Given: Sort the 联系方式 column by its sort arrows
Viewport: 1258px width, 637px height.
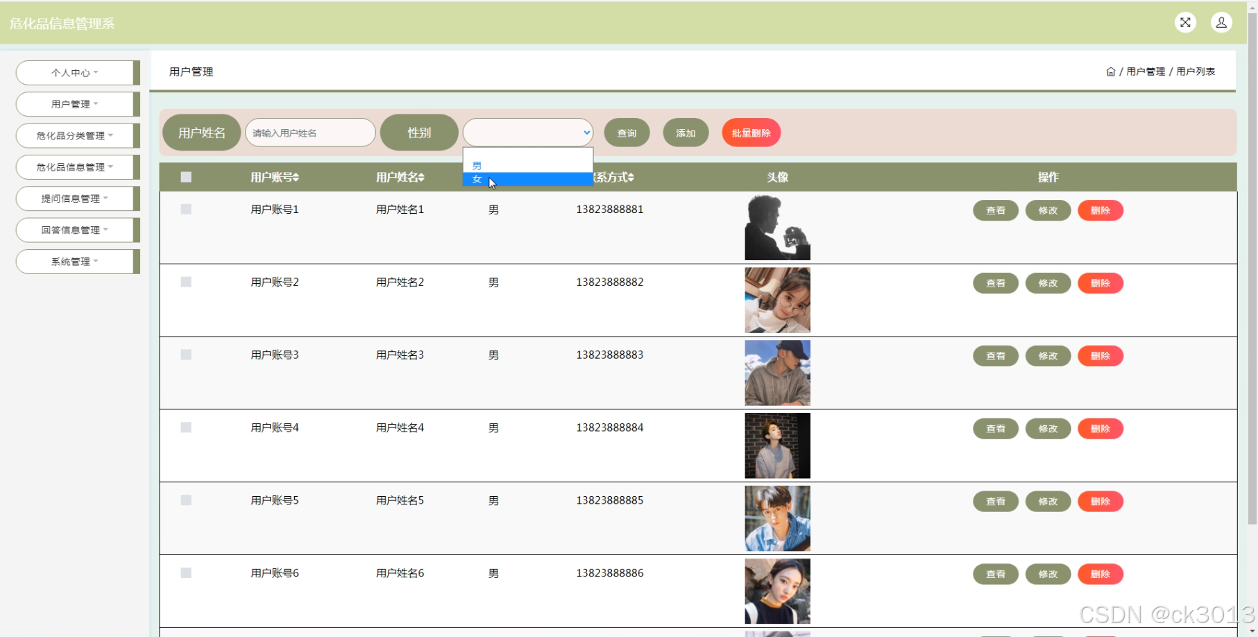Looking at the screenshot, I should pos(630,177).
